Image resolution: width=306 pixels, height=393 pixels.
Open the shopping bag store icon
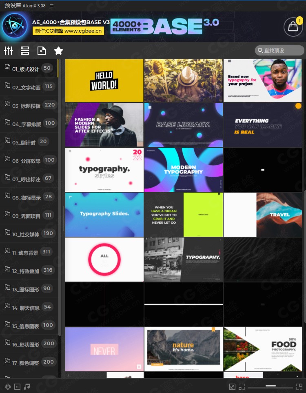coord(293,26)
